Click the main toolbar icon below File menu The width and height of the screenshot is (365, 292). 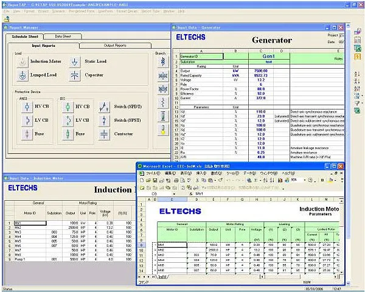coord(7,19)
